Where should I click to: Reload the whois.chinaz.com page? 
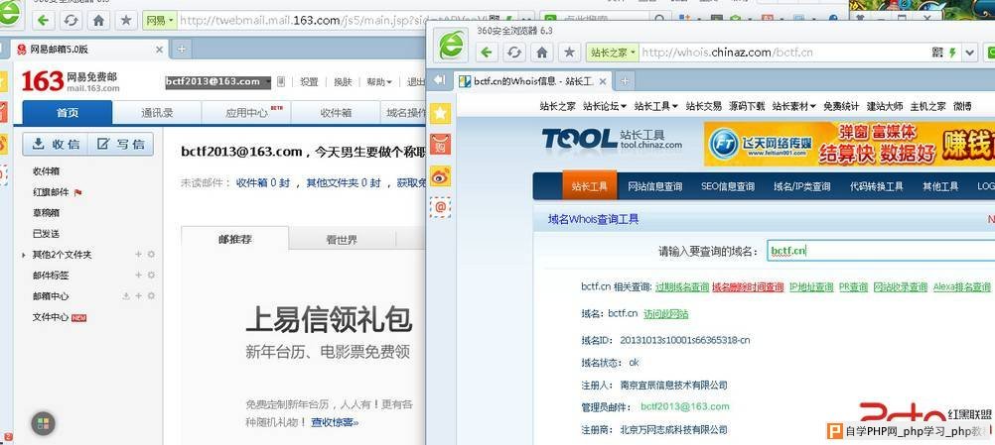tap(514, 52)
